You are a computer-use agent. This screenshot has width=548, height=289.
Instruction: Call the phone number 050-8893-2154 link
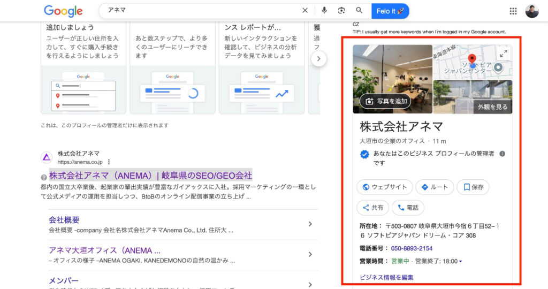[412, 248]
